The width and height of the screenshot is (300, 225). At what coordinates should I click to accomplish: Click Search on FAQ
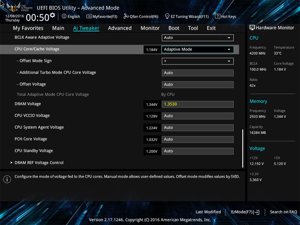coord(283,212)
